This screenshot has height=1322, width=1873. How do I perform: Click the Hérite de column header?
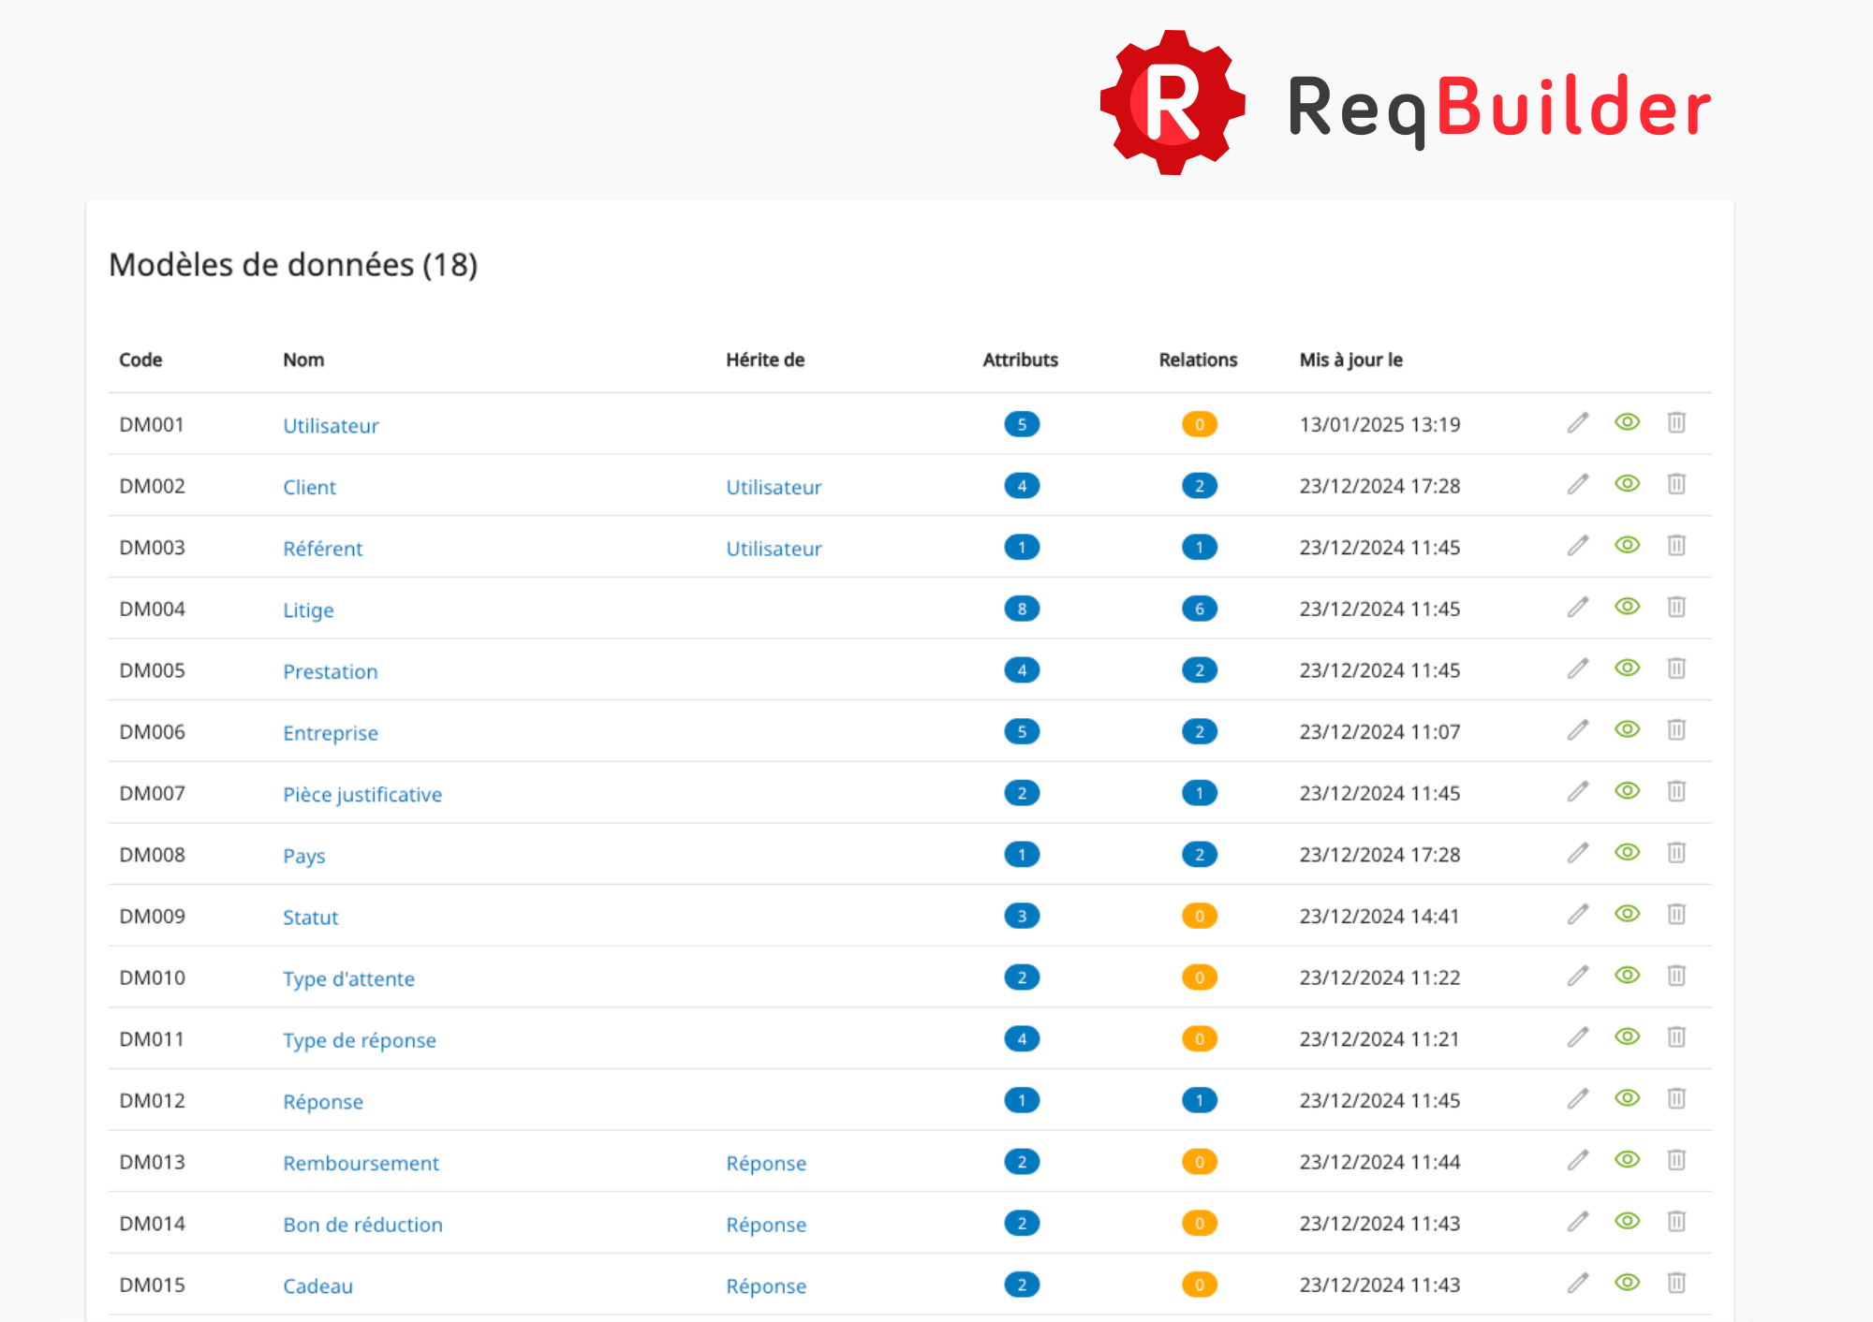coord(765,360)
